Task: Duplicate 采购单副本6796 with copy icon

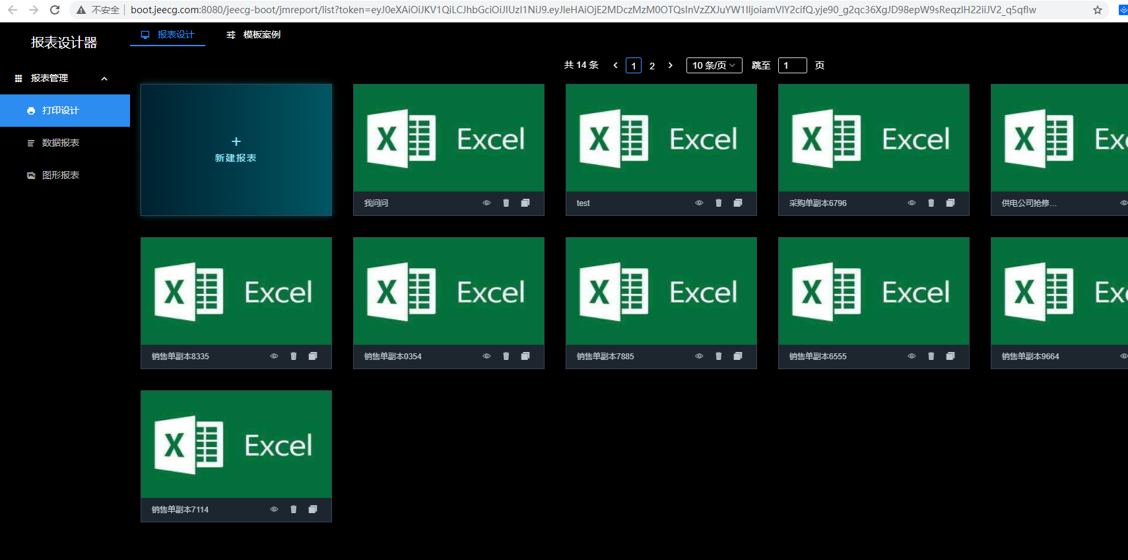Action: 950,203
